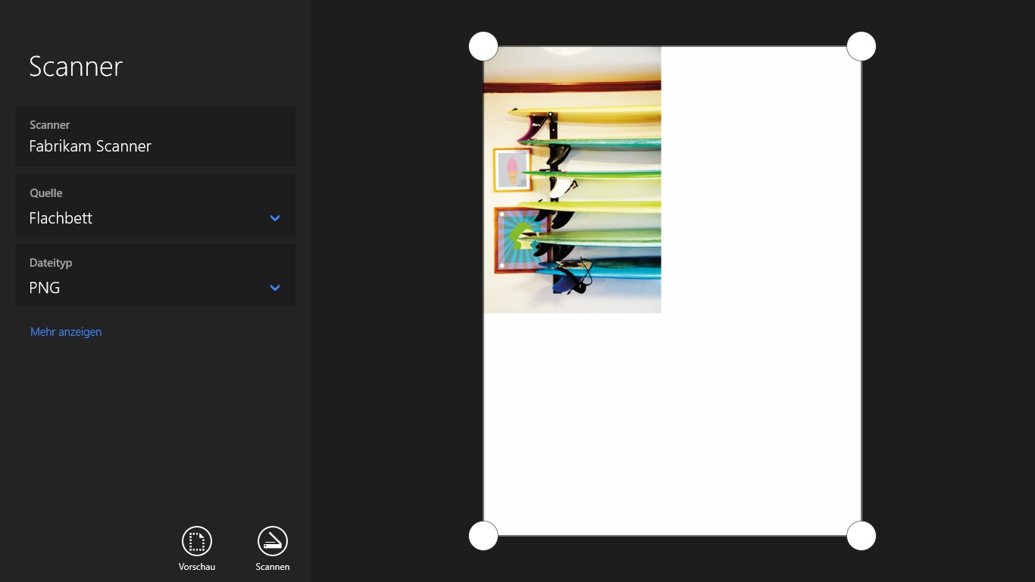Click the Scanner page title
Image resolution: width=1035 pixels, height=582 pixels.
(76, 67)
